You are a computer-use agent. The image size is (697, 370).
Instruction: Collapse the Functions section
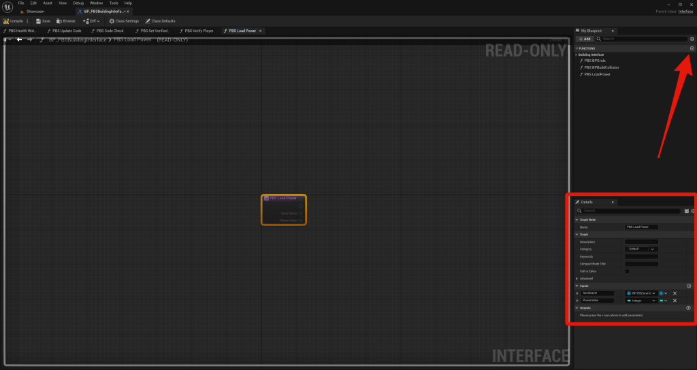point(577,48)
